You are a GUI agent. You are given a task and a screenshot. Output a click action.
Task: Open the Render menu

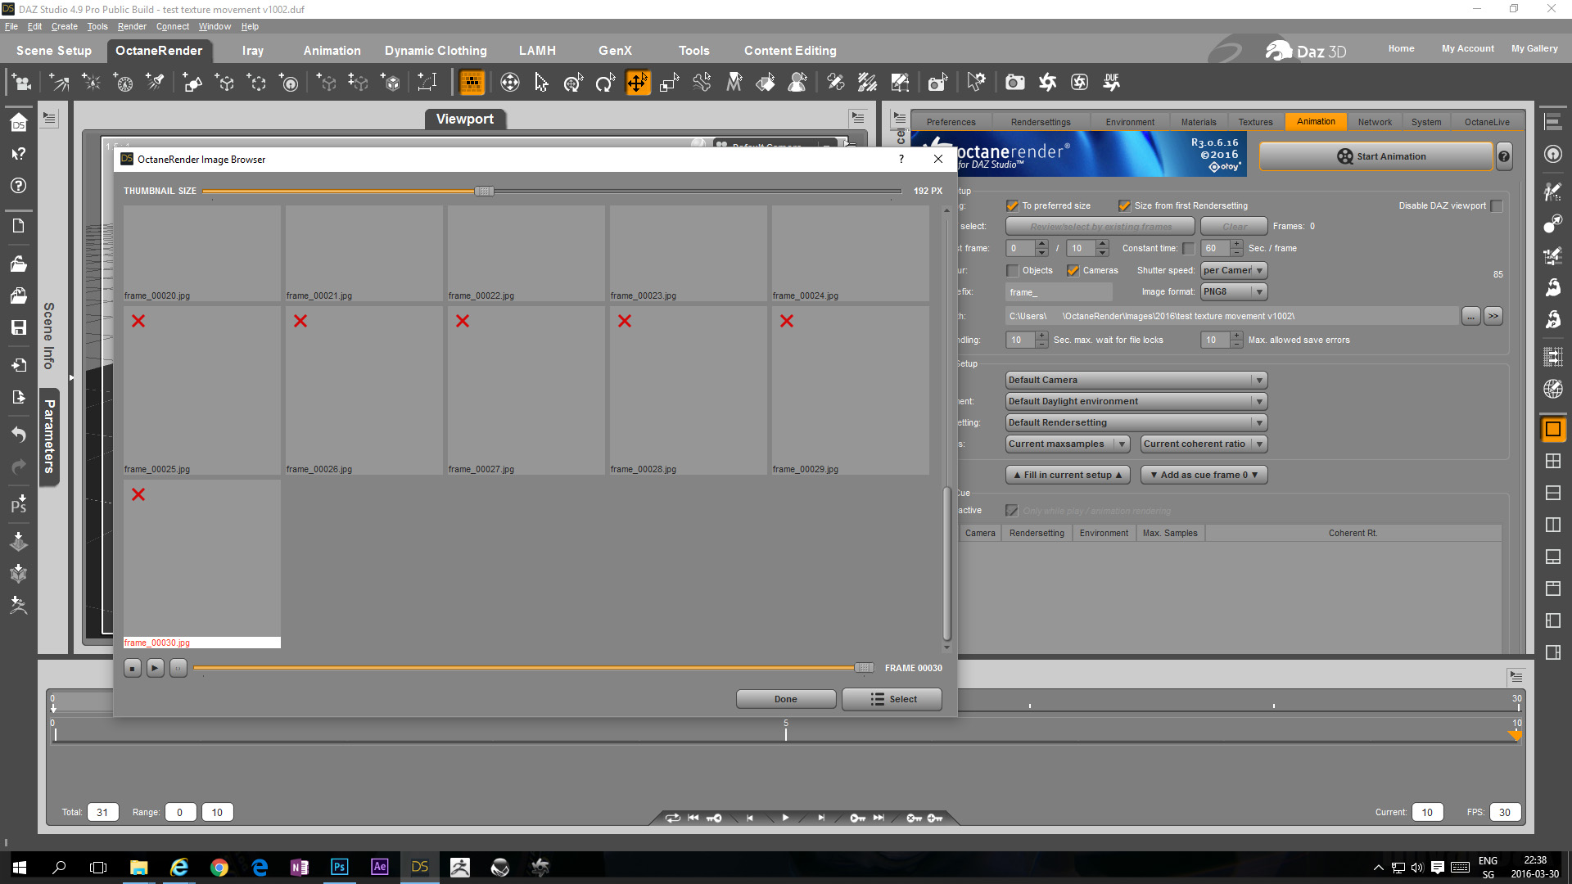coord(131,26)
